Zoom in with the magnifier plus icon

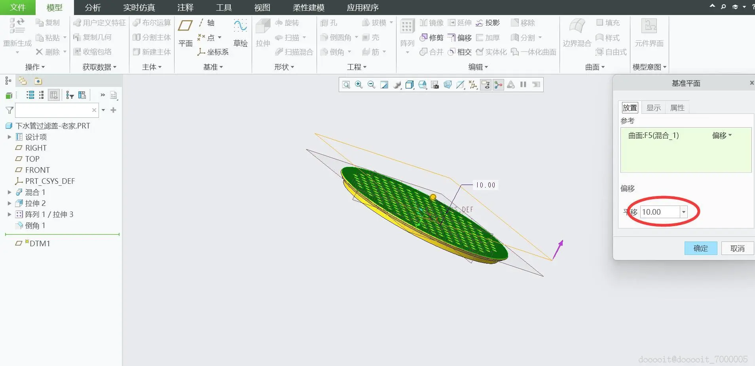pos(359,85)
